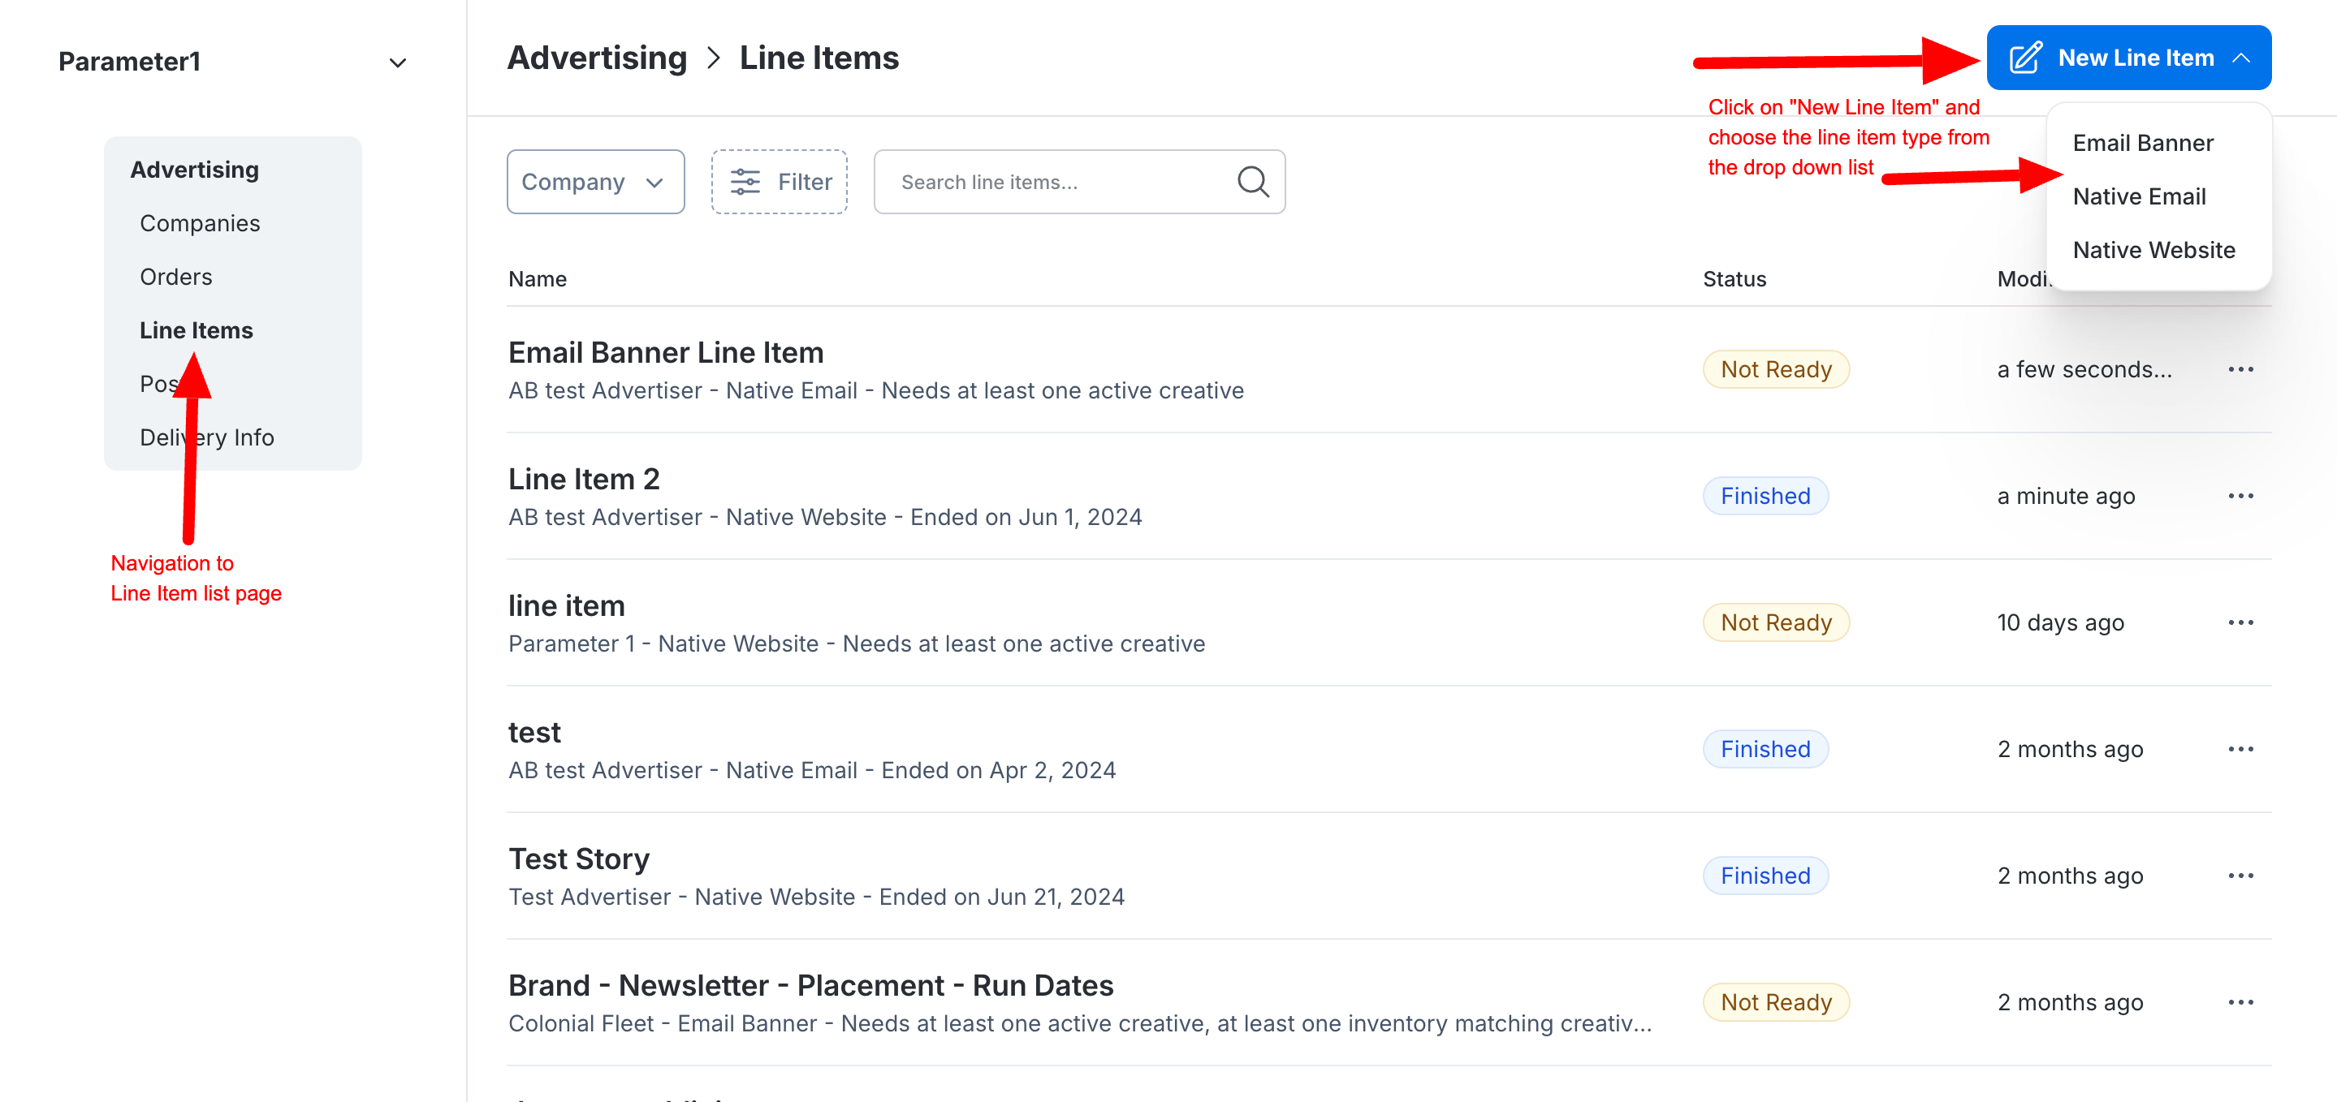Expand the Parameter1 workspace chevron
Viewport: 2337px width, 1102px height.
397,62
